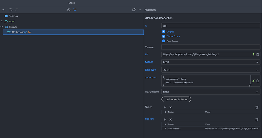The image size is (262, 138).
Task: Click the share/export icon in Steps toolbar
Action: (134, 10)
